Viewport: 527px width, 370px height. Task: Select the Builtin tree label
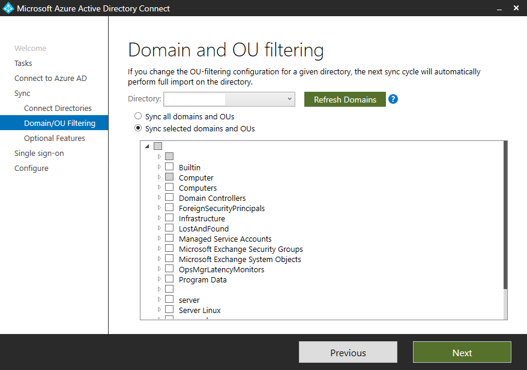coord(190,167)
